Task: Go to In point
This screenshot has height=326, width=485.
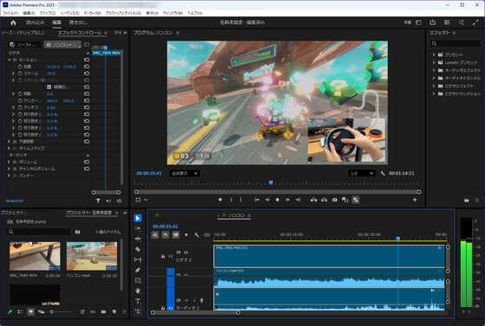Action: (256, 200)
